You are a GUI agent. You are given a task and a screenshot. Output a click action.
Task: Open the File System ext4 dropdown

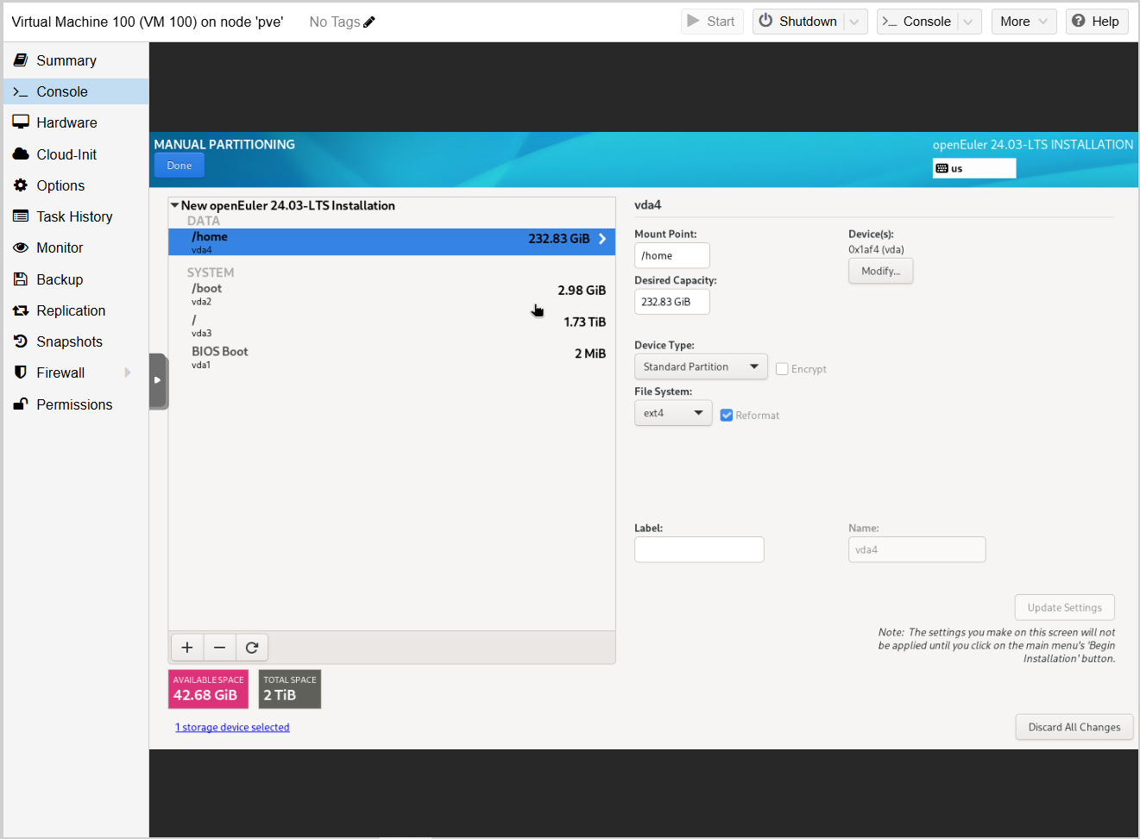pos(672,413)
